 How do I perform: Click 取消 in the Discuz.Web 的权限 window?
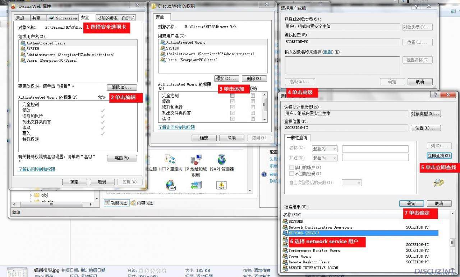(x=232, y=138)
